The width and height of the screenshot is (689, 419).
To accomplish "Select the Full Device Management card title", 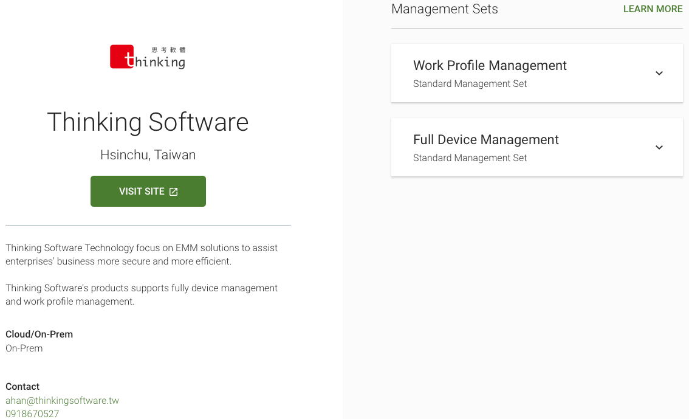I will pos(485,140).
